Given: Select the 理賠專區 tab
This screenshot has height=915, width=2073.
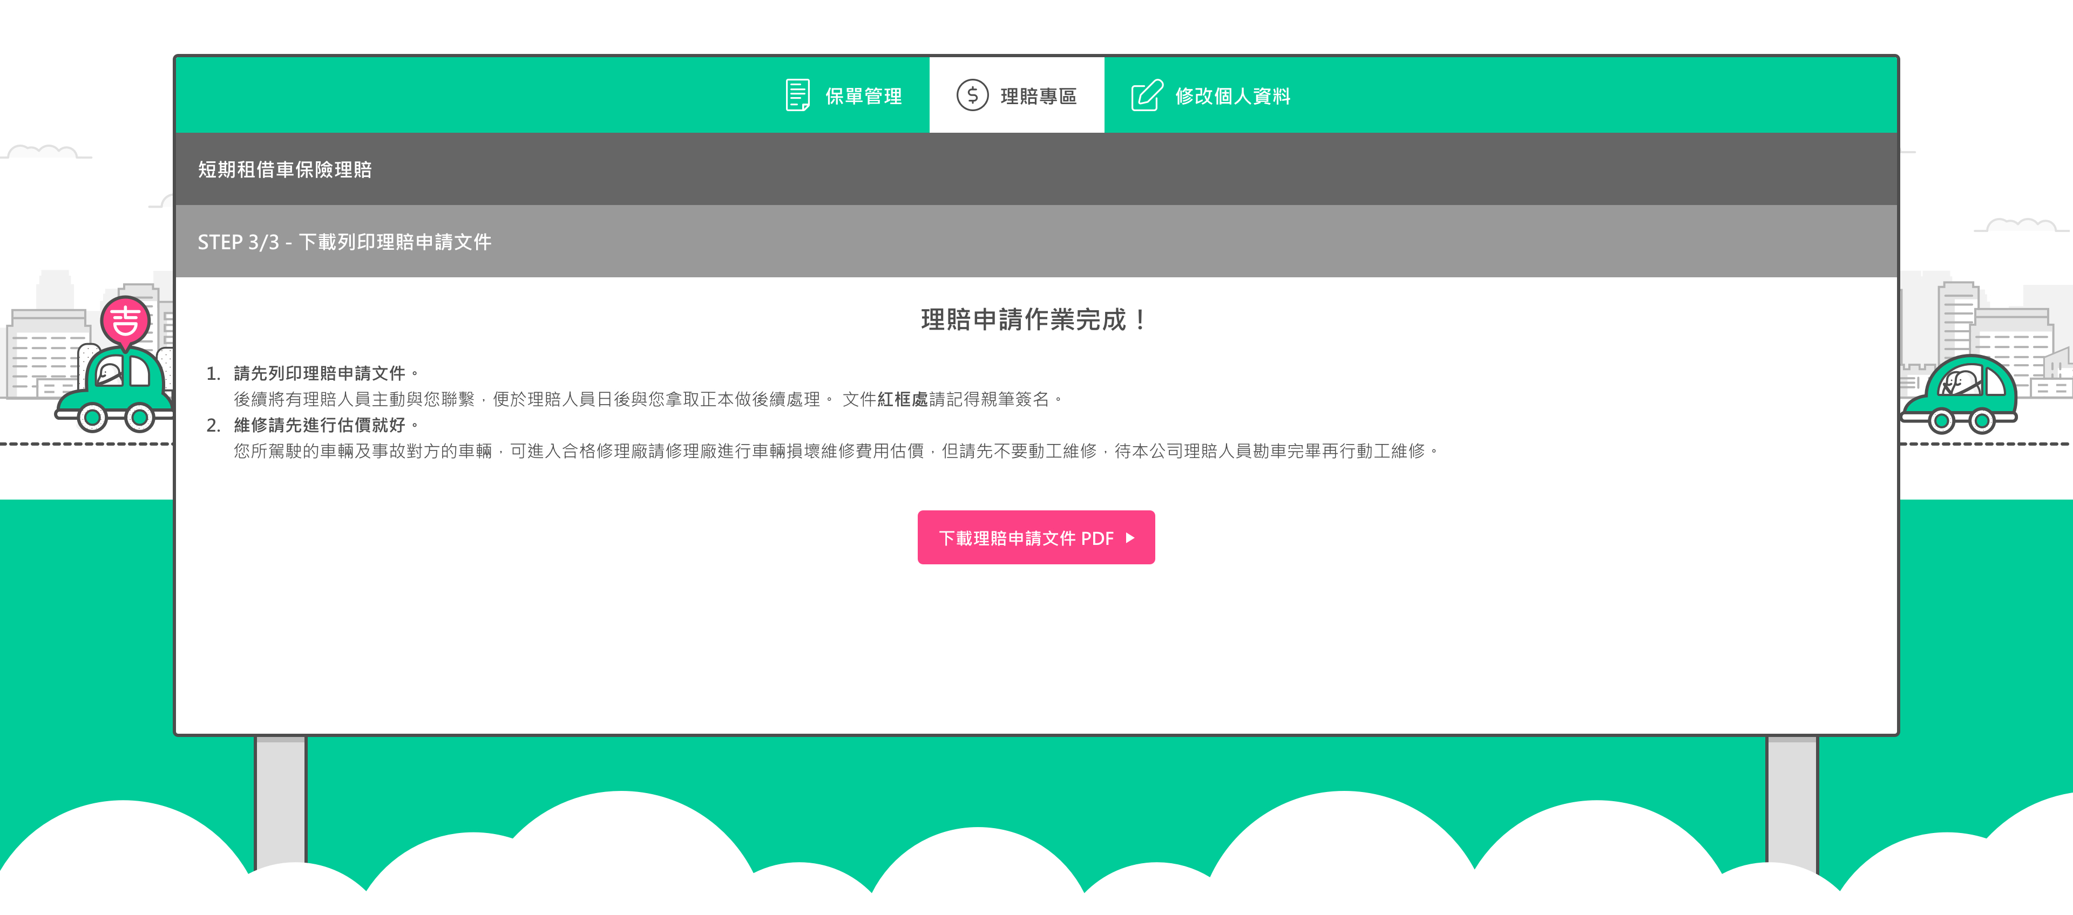Looking at the screenshot, I should [1017, 95].
